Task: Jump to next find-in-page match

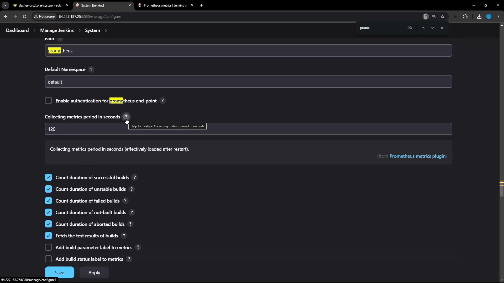Action: [x=432, y=28]
